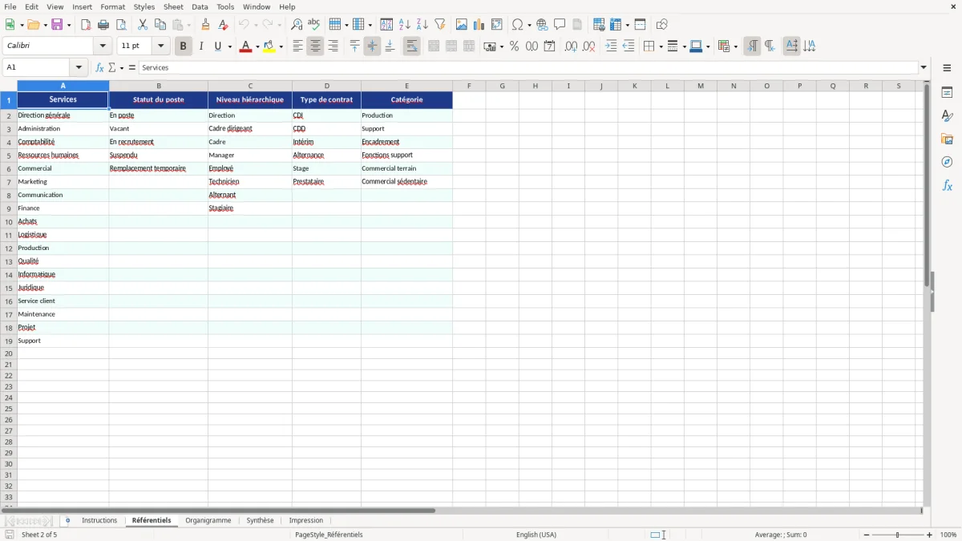This screenshot has width=962, height=541.
Task: Insert comment bubble icon
Action: coord(560,25)
